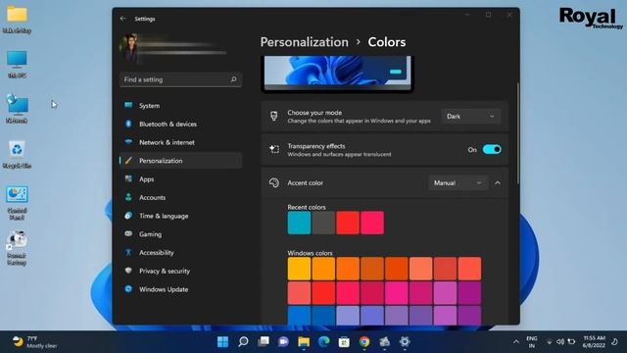Image resolution: width=627 pixels, height=353 pixels.
Task: Click ENG IN language indicator
Action: pos(531,342)
